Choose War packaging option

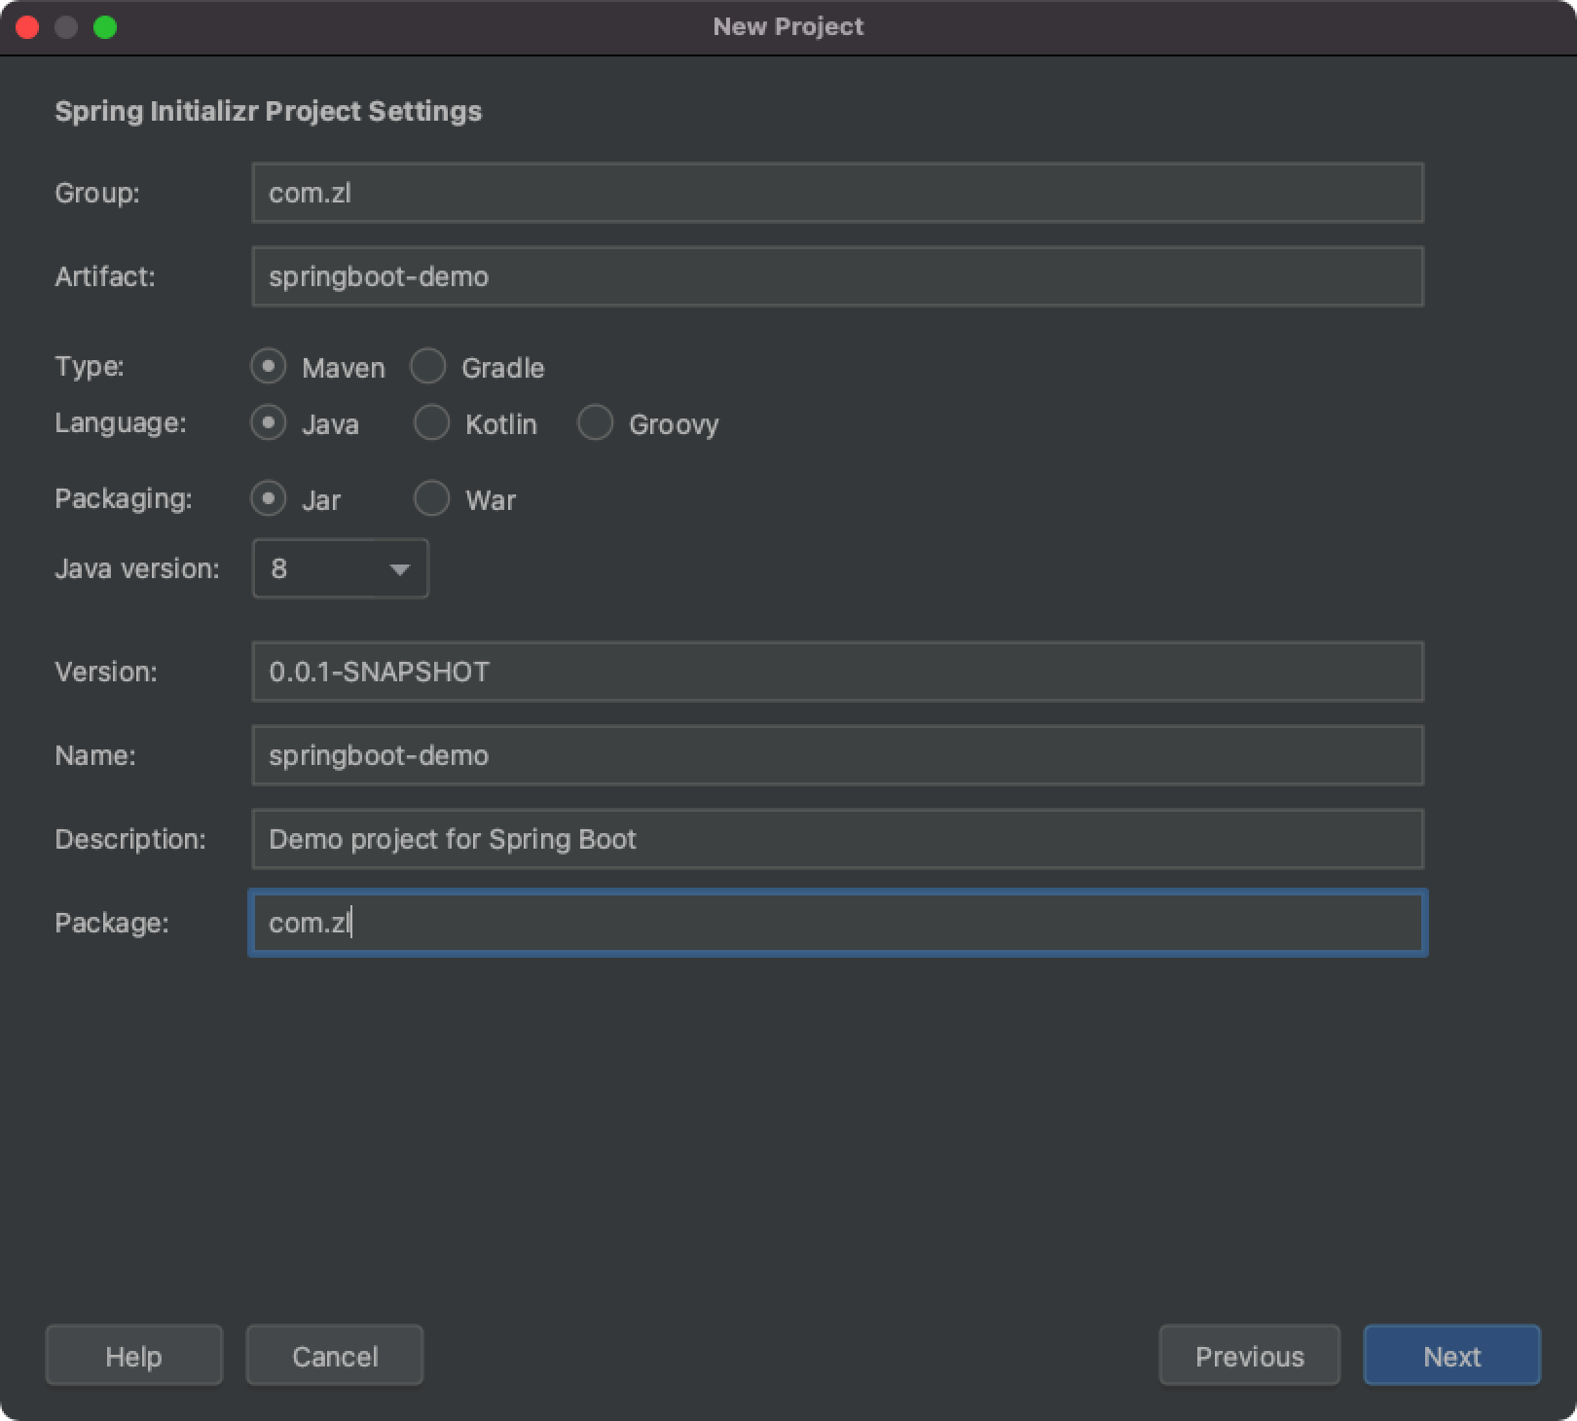click(431, 499)
